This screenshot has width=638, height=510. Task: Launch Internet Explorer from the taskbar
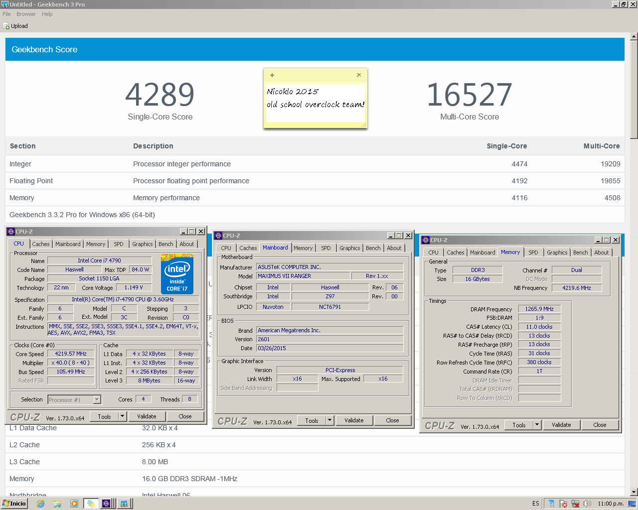[40, 504]
